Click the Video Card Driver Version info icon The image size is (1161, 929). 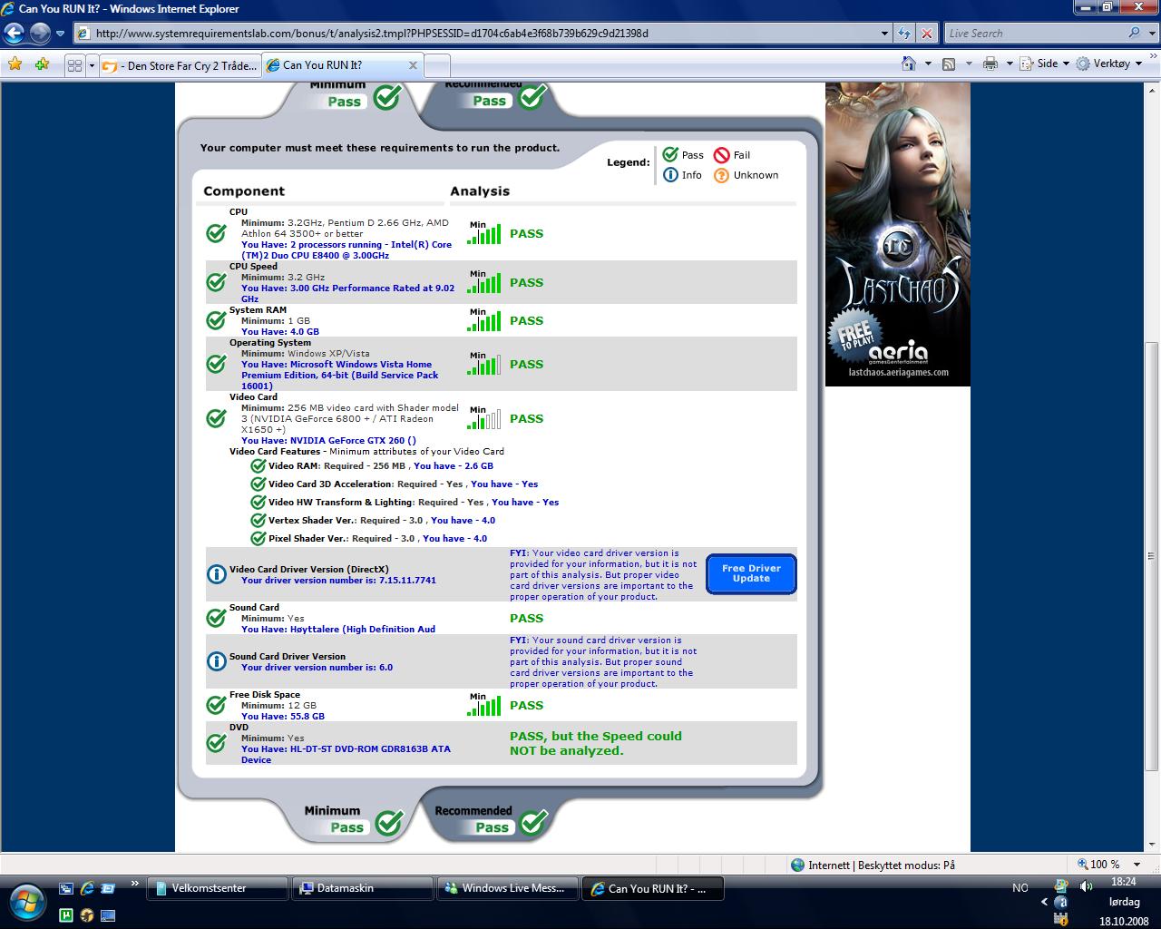[217, 573]
